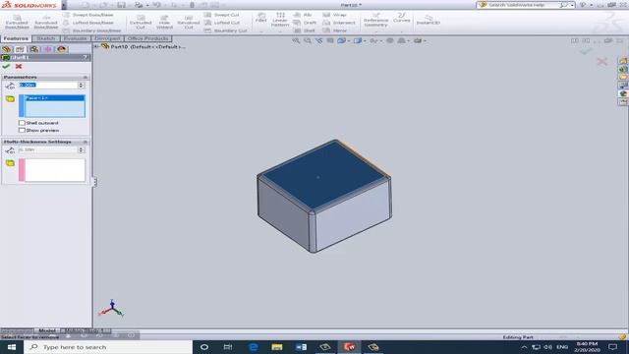
Task: Open the Curves tool
Action: (x=401, y=18)
